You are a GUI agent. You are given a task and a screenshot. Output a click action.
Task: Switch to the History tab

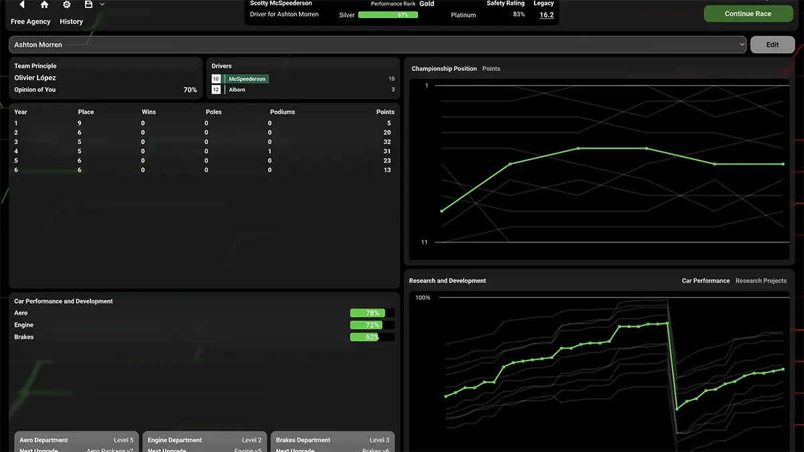71,21
